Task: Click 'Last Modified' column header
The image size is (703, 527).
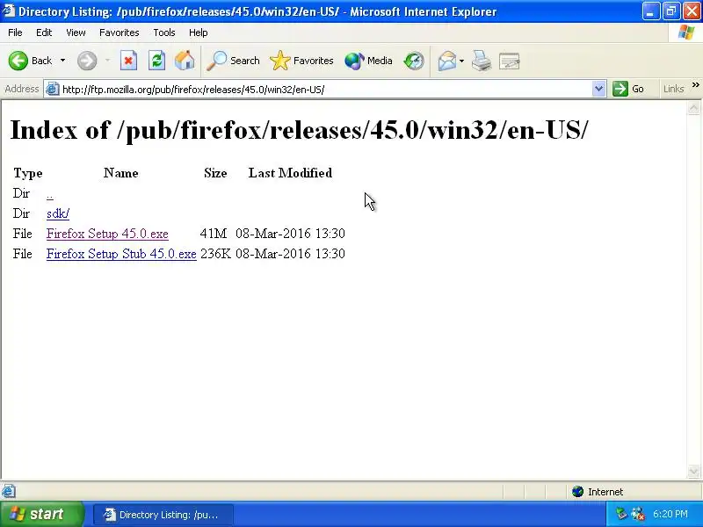Action: click(291, 173)
